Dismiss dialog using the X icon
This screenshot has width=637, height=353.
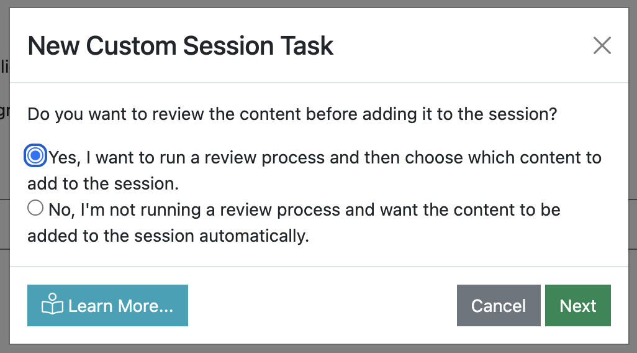pyautogui.click(x=602, y=46)
